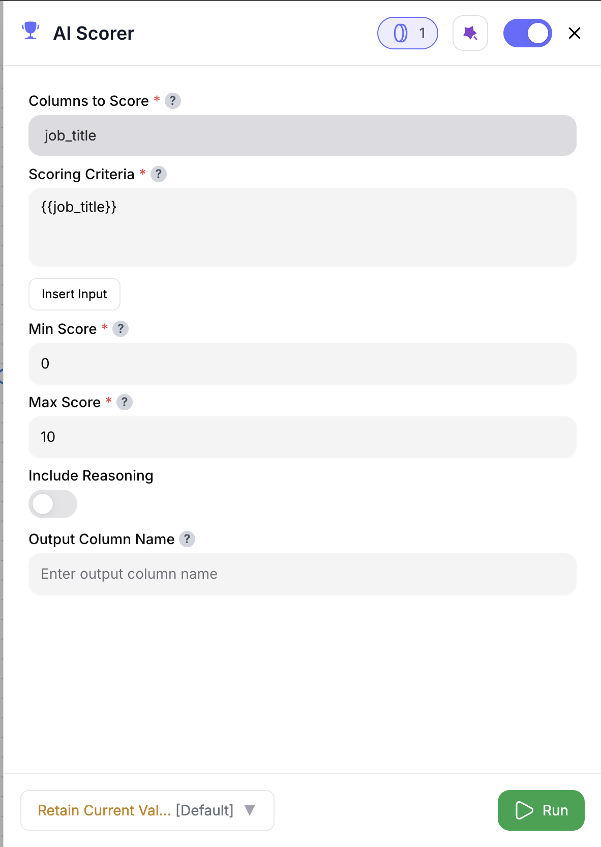Open the Columns to Score selector
The height and width of the screenshot is (847, 601).
(x=302, y=135)
